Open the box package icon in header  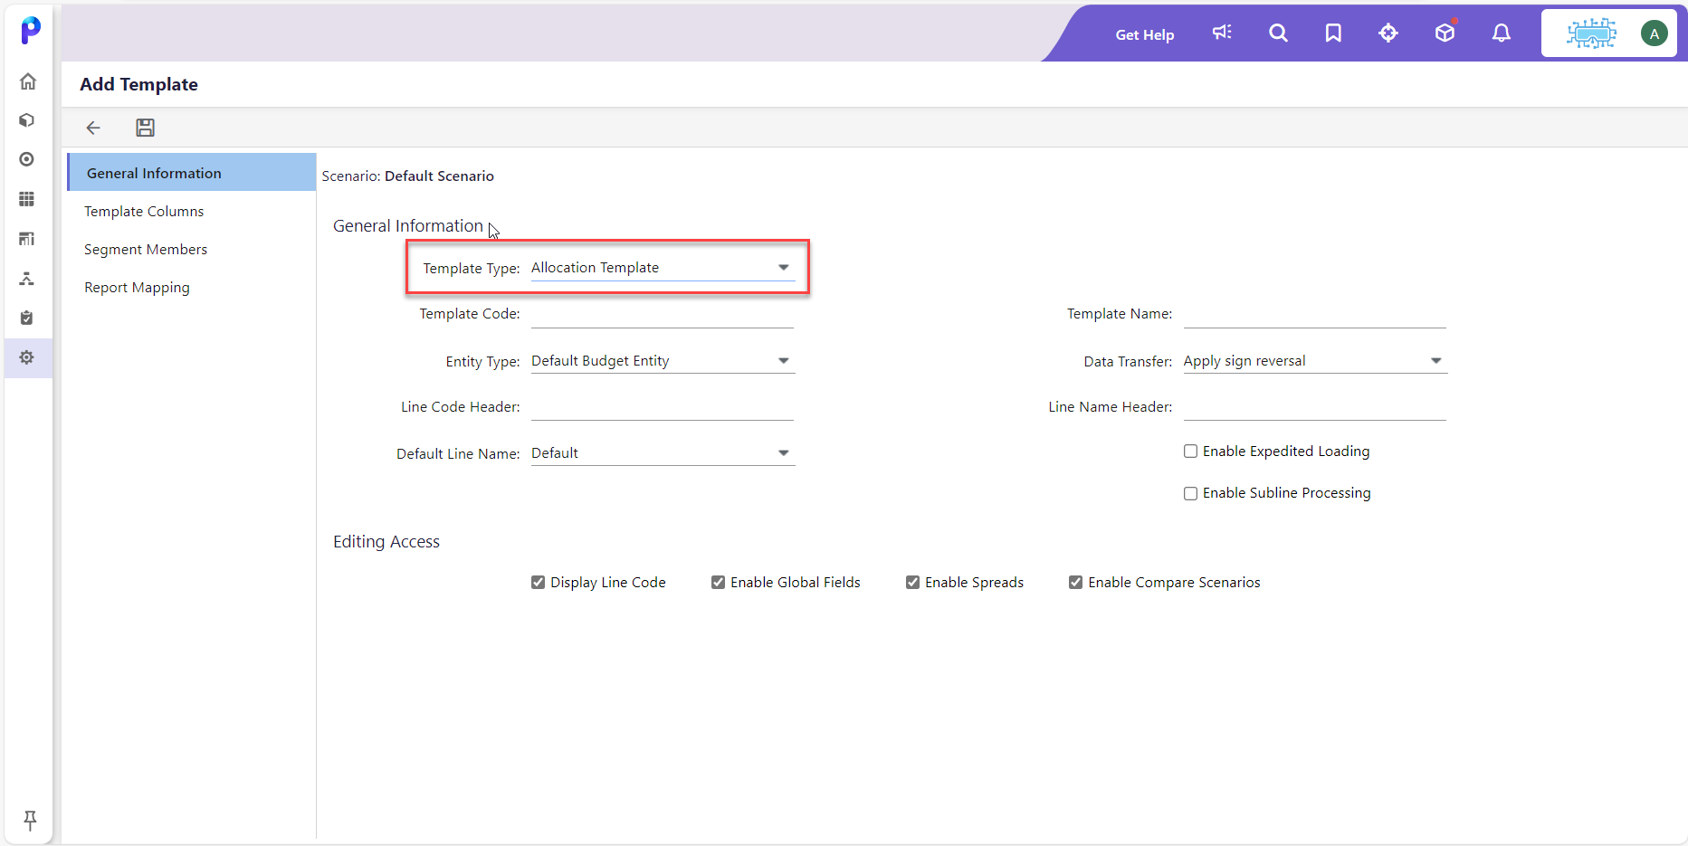tap(1445, 33)
